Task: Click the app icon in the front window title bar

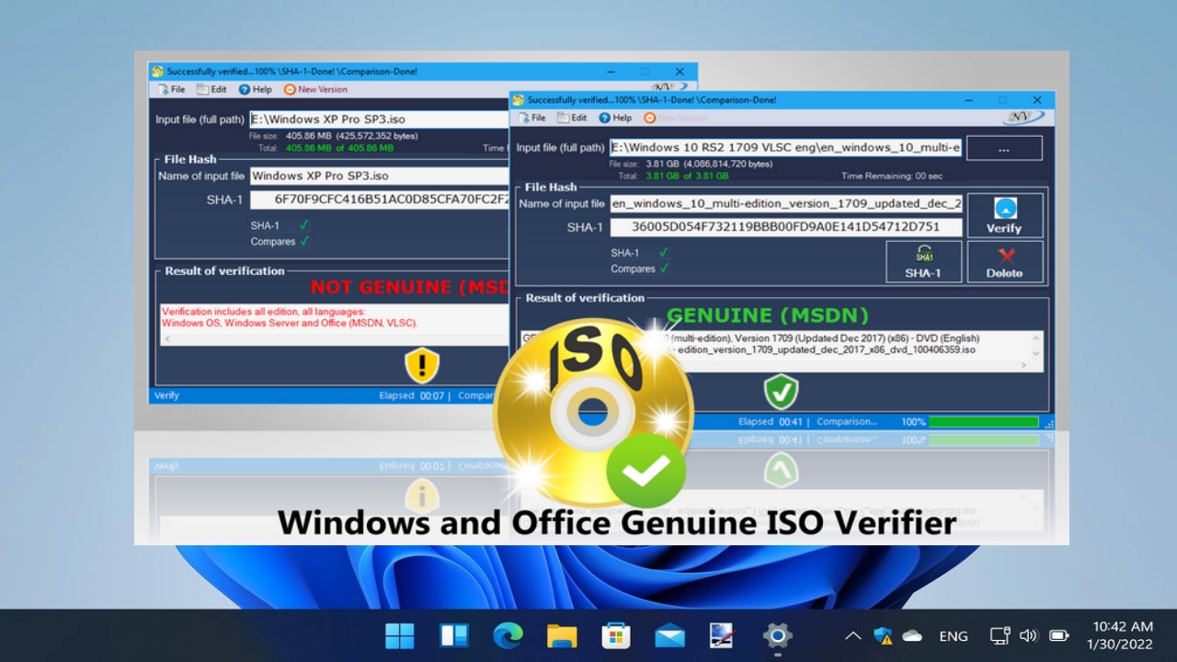Action: (519, 99)
